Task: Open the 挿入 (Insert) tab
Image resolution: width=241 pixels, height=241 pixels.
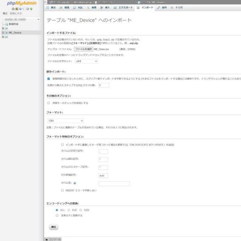Action: click(x=105, y=8)
